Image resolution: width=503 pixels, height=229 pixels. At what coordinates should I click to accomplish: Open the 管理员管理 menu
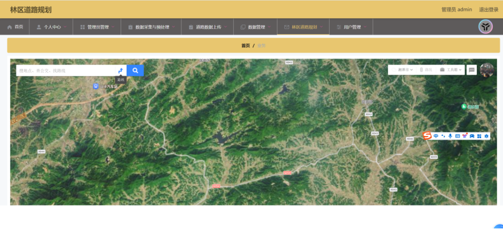click(97, 27)
